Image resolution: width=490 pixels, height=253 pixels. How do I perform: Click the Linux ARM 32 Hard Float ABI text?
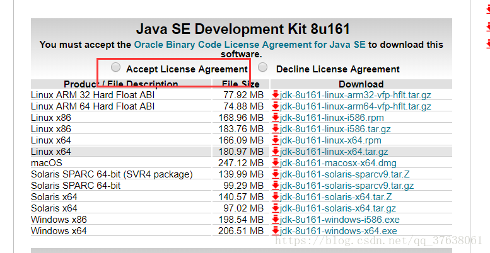(93, 95)
